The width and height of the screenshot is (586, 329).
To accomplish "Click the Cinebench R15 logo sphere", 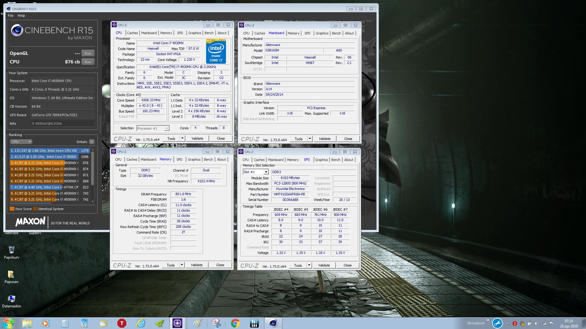I will point(17,30).
